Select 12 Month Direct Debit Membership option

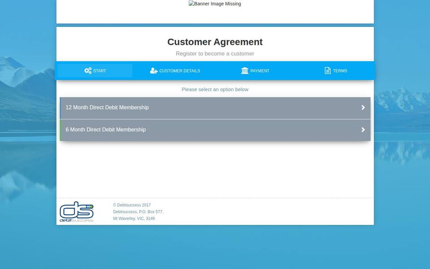click(215, 108)
